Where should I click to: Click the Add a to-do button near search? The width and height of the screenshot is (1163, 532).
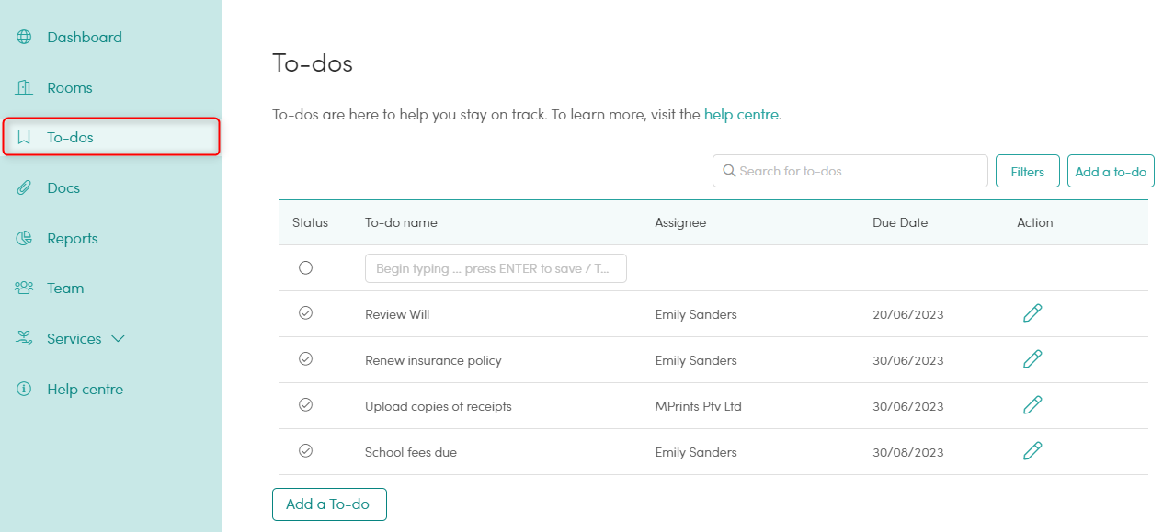coord(1111,171)
